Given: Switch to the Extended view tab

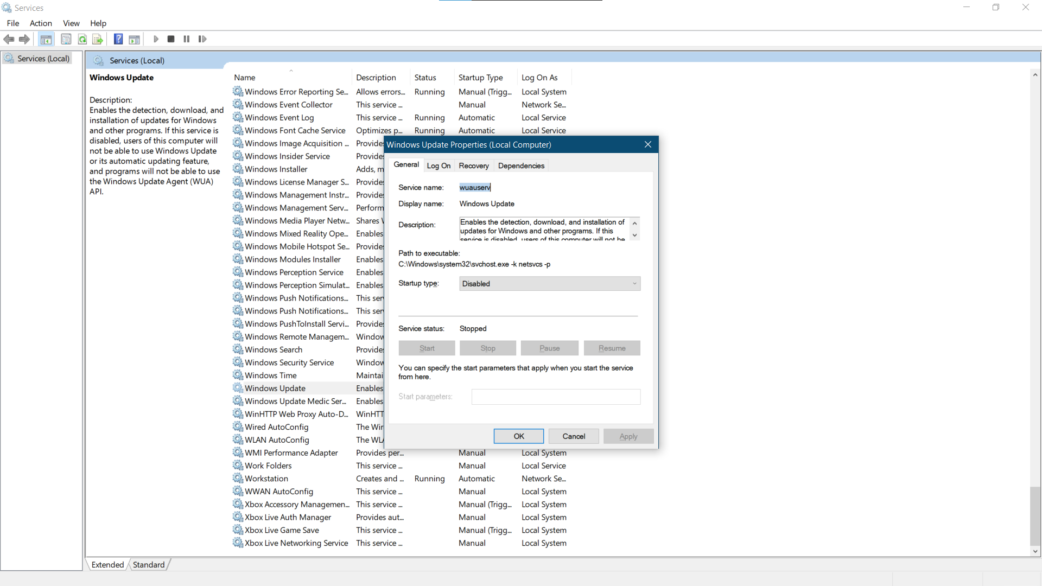Looking at the screenshot, I should pyautogui.click(x=107, y=564).
